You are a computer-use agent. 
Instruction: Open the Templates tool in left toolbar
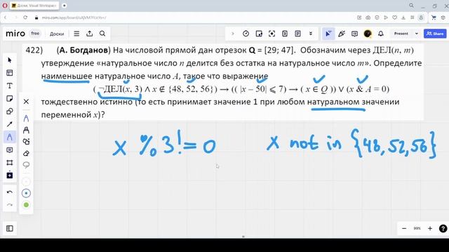pyautogui.click(x=9, y=73)
